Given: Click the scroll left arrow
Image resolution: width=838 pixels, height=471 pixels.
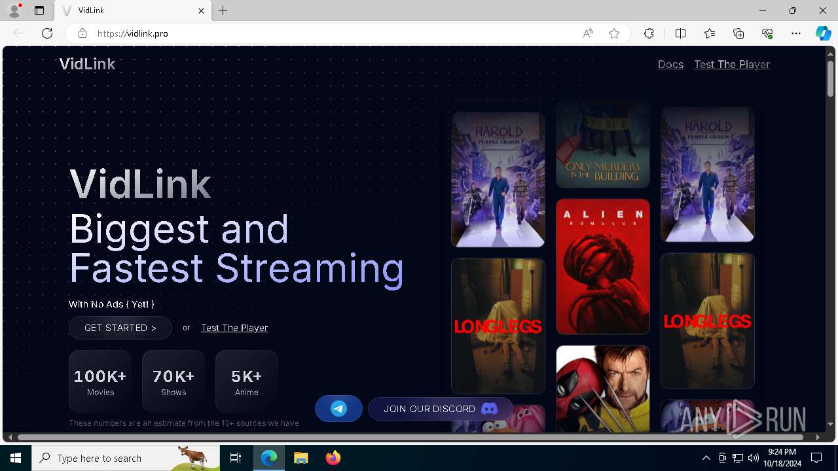Looking at the screenshot, I should click(10, 437).
